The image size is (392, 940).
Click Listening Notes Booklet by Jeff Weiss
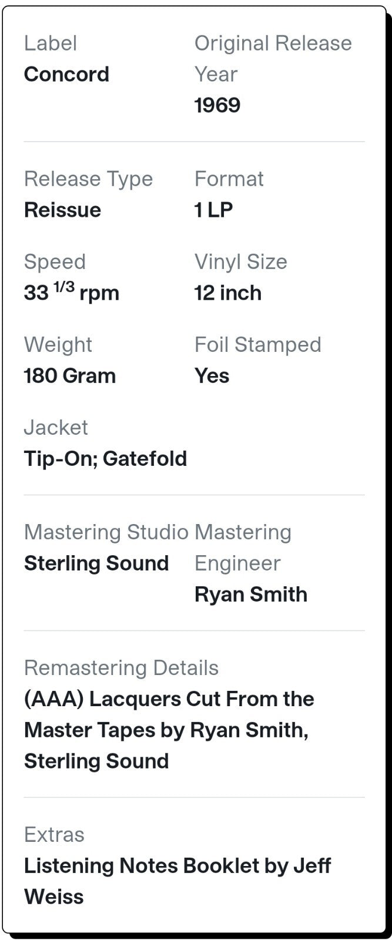pyautogui.click(x=177, y=881)
